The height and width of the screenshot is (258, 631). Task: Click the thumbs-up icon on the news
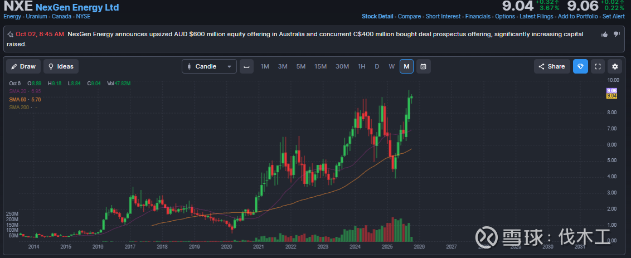pos(605,35)
